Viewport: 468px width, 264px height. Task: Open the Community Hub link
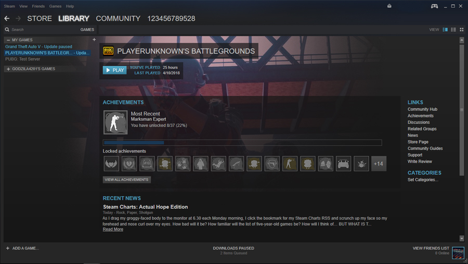click(422, 109)
